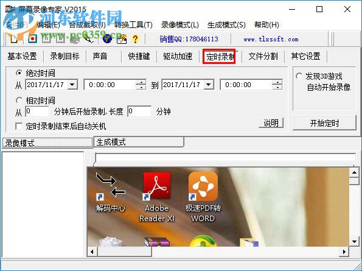Switch to the 快捷键 tab
362x271 pixels.
tap(139, 56)
